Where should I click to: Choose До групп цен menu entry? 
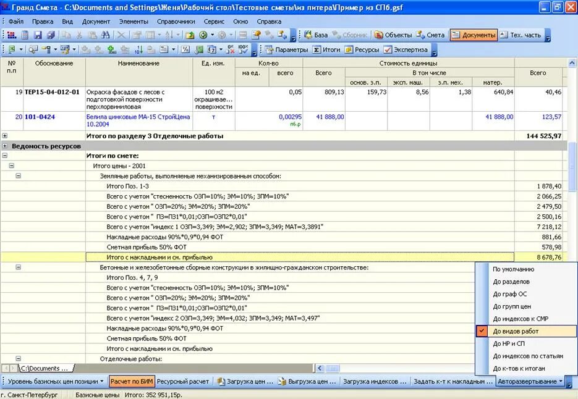coord(526,306)
